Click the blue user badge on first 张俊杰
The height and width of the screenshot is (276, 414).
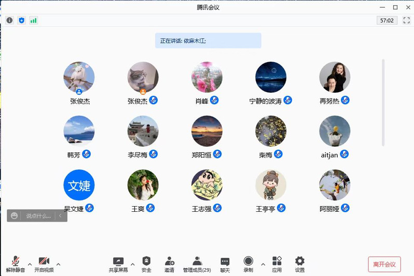[x=79, y=92]
